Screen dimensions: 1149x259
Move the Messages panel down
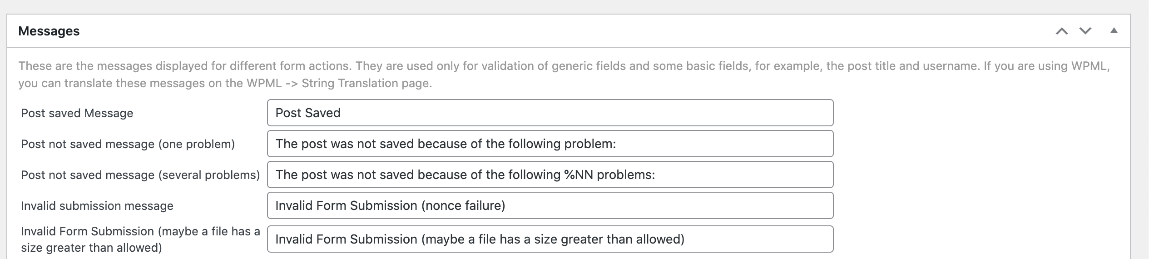1085,31
